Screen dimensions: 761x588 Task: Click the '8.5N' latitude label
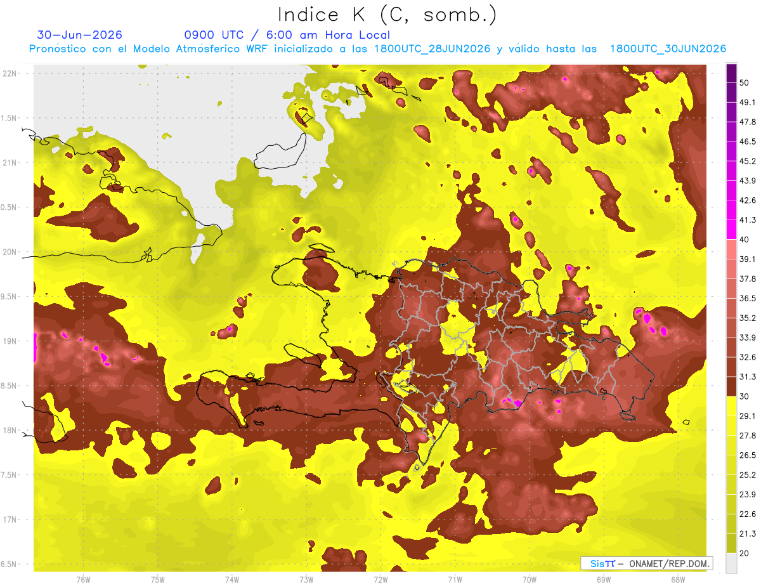point(10,386)
